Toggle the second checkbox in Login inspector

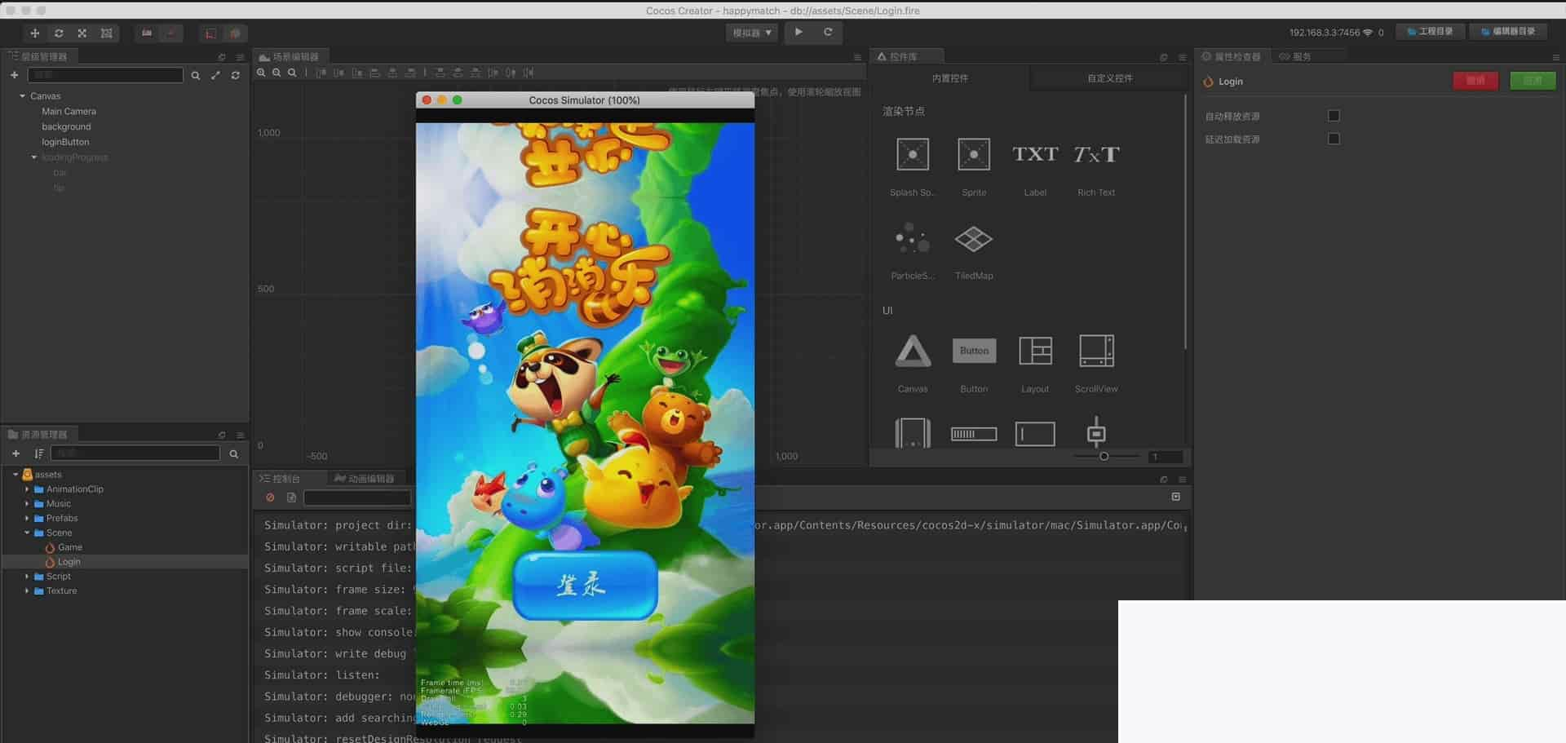(x=1334, y=139)
